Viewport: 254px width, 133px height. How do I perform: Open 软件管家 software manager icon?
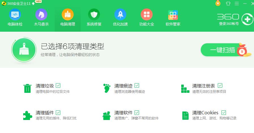[x=173, y=15]
